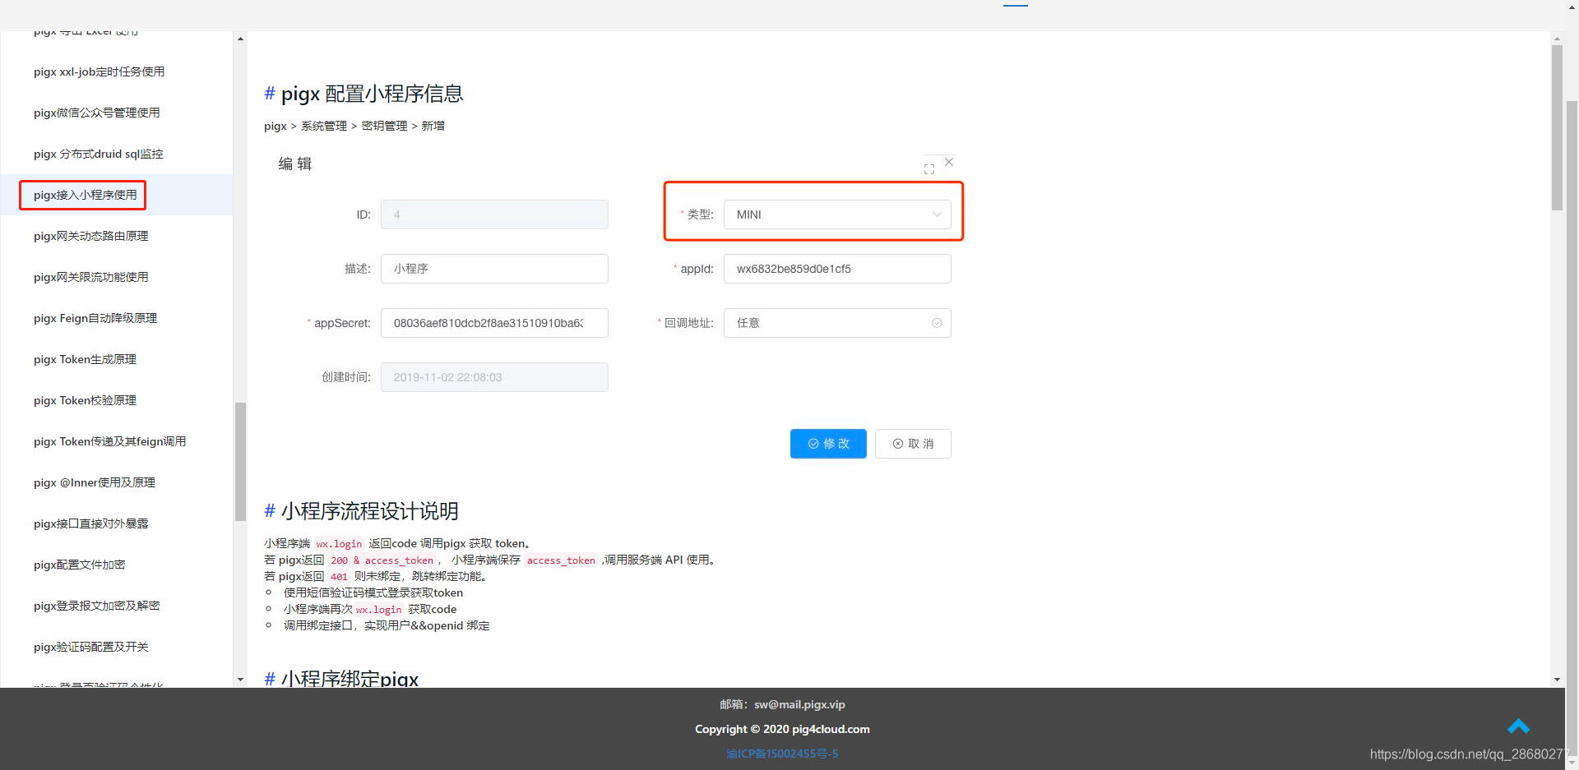
Task: Click the 401 code snippet
Action: click(339, 577)
